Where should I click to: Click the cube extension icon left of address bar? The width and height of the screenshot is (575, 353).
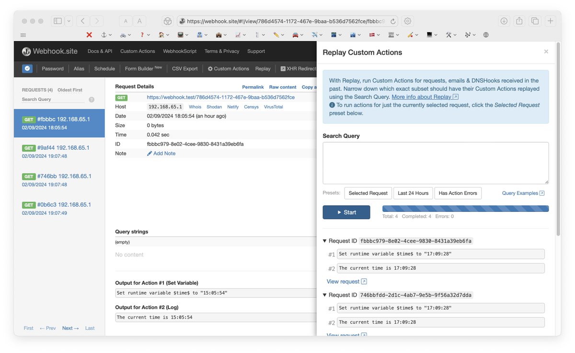point(167,21)
